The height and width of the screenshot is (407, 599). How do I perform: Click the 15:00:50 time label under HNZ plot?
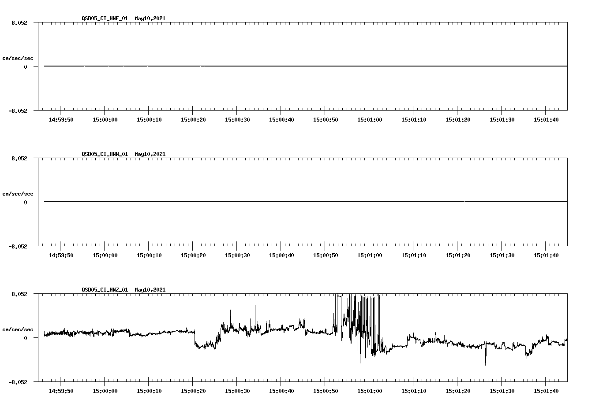pos(326,391)
